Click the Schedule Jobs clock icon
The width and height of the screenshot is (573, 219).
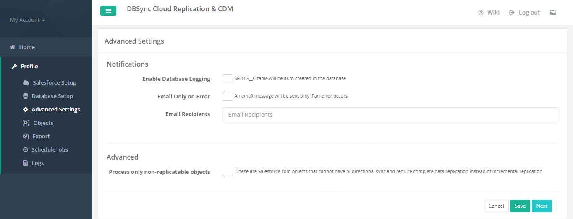[x=26, y=149]
